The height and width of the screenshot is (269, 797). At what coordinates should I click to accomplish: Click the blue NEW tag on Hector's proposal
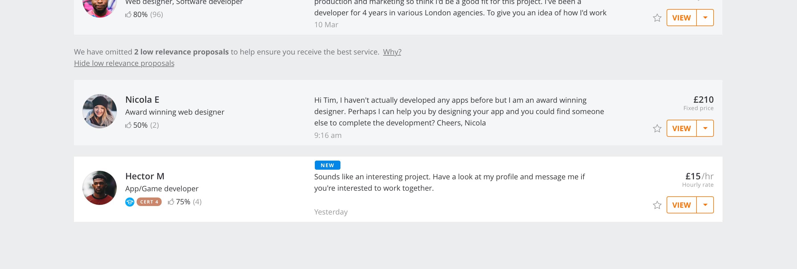click(327, 165)
